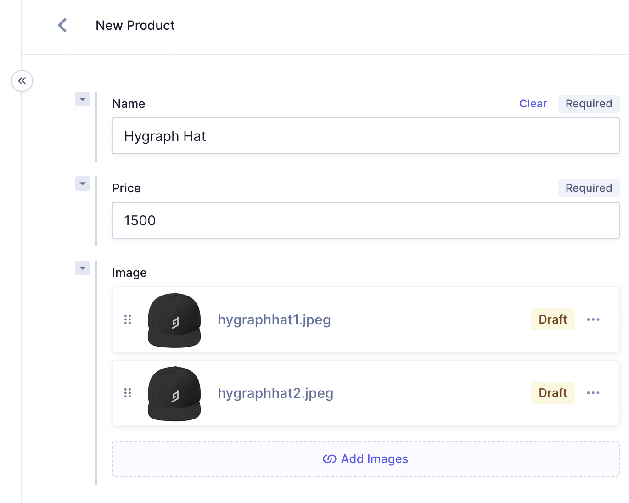
Task: Collapse the sidebar with double-chevron button
Action: (22, 81)
